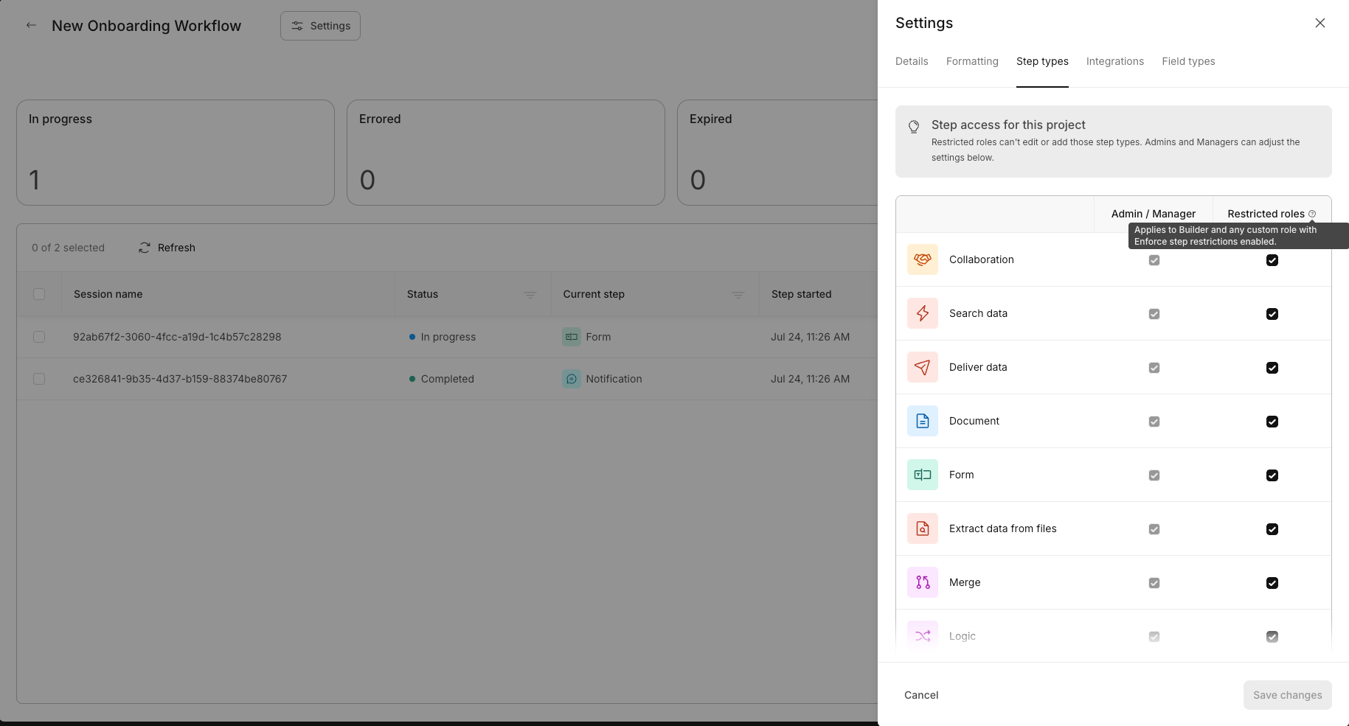Click the Restricted roles column header text

point(1266,214)
